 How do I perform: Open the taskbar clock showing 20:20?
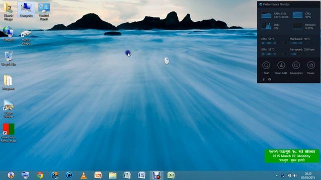[308, 175]
